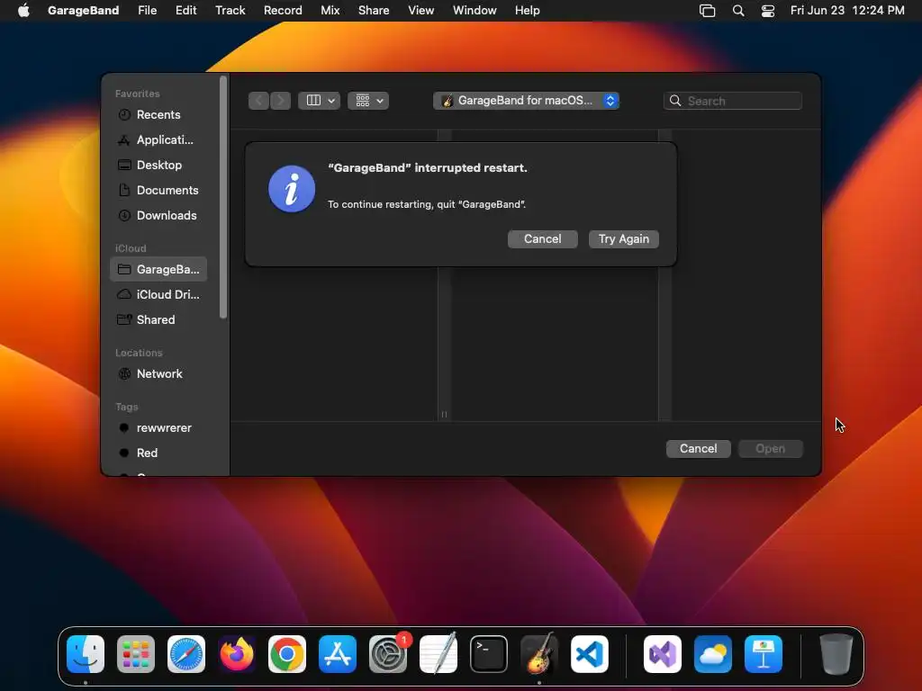
Task: Open the column view mode dropdown
Action: click(x=319, y=101)
